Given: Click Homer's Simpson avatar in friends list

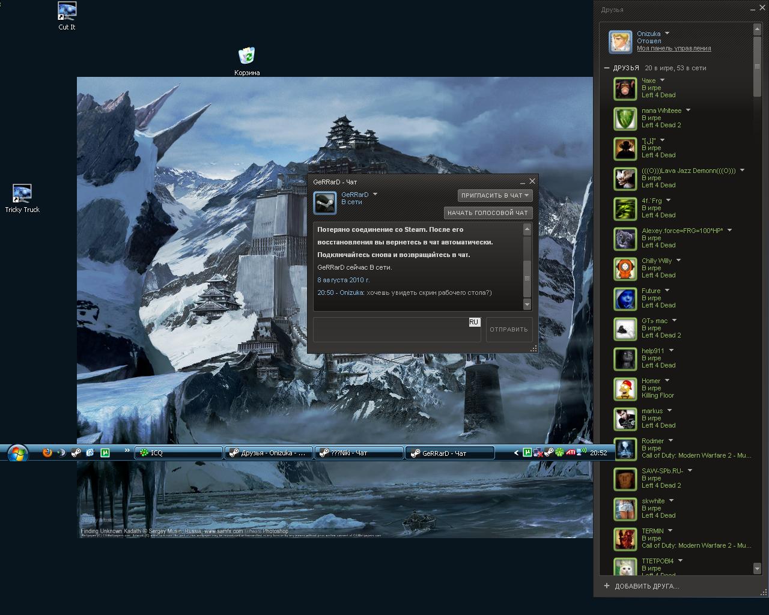Looking at the screenshot, I should (625, 389).
